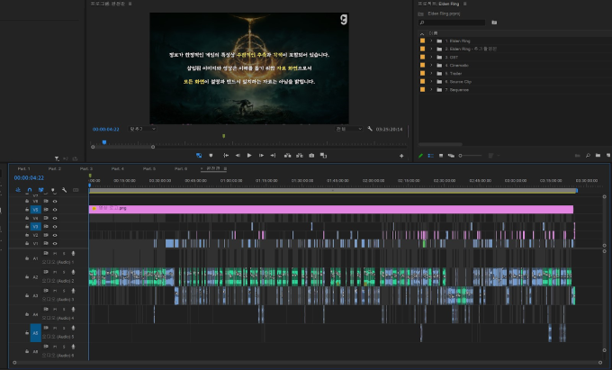The image size is (612, 370).
Task: Switch project panel to freeform view
Action: tap(451, 156)
